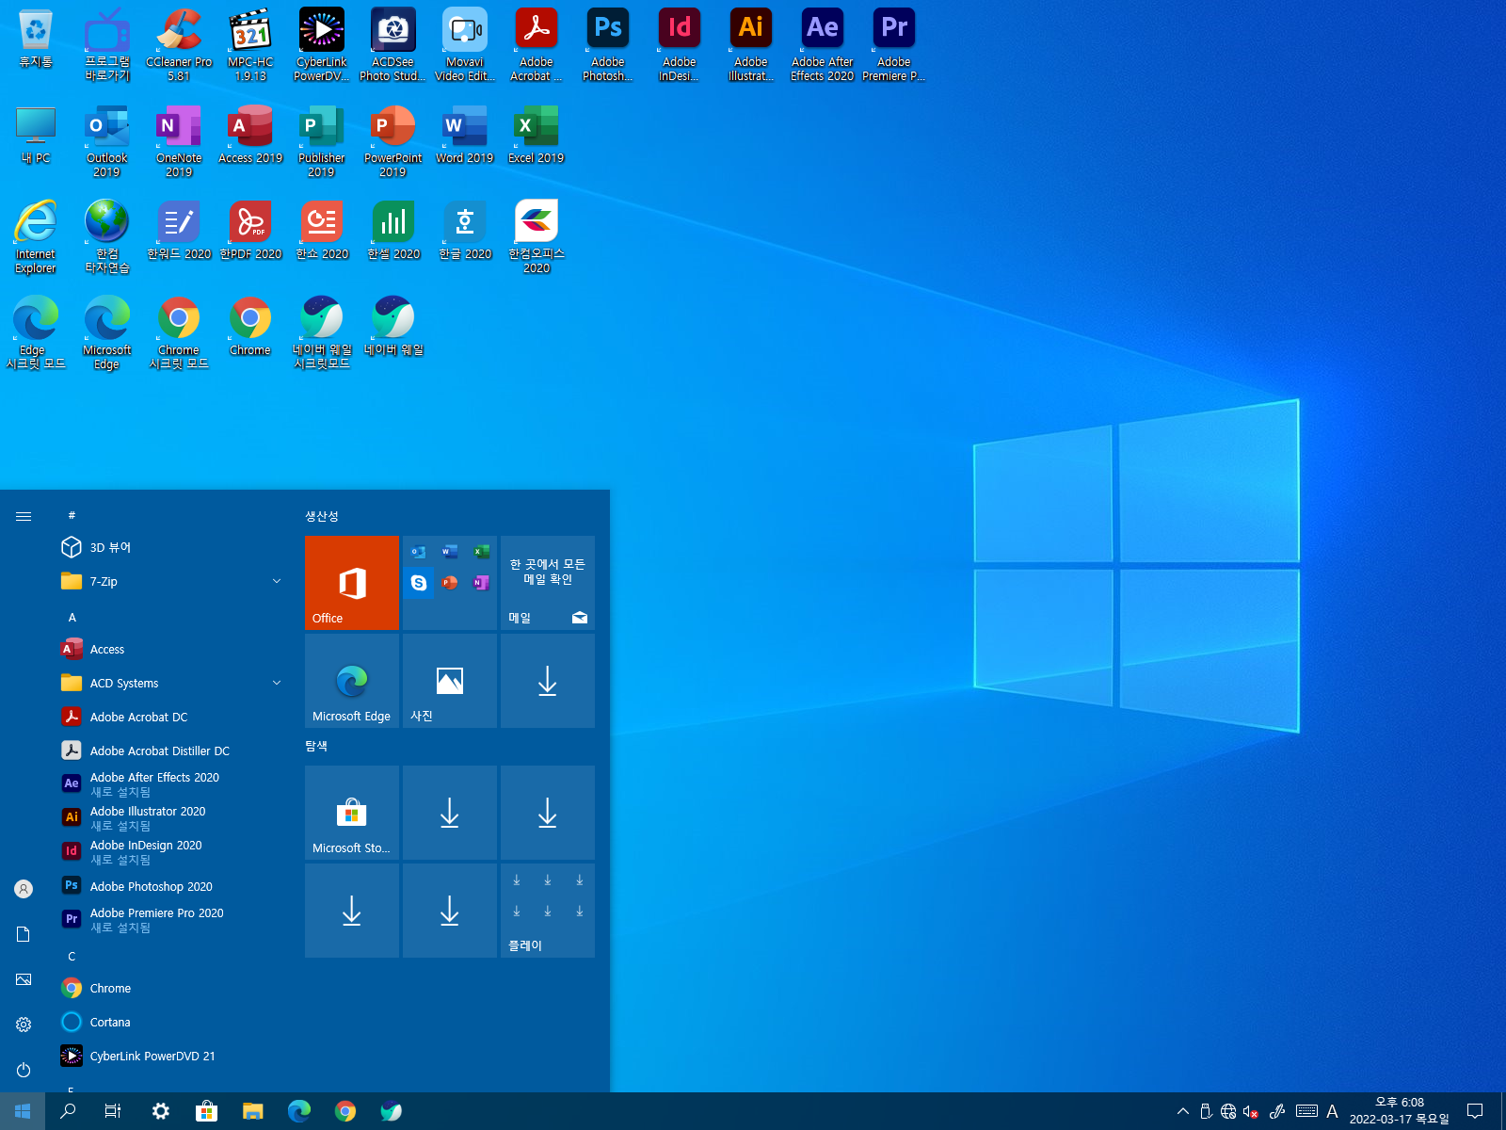Launch Adobe Photoshop desktop icon
The image size is (1506, 1130).
click(x=608, y=44)
